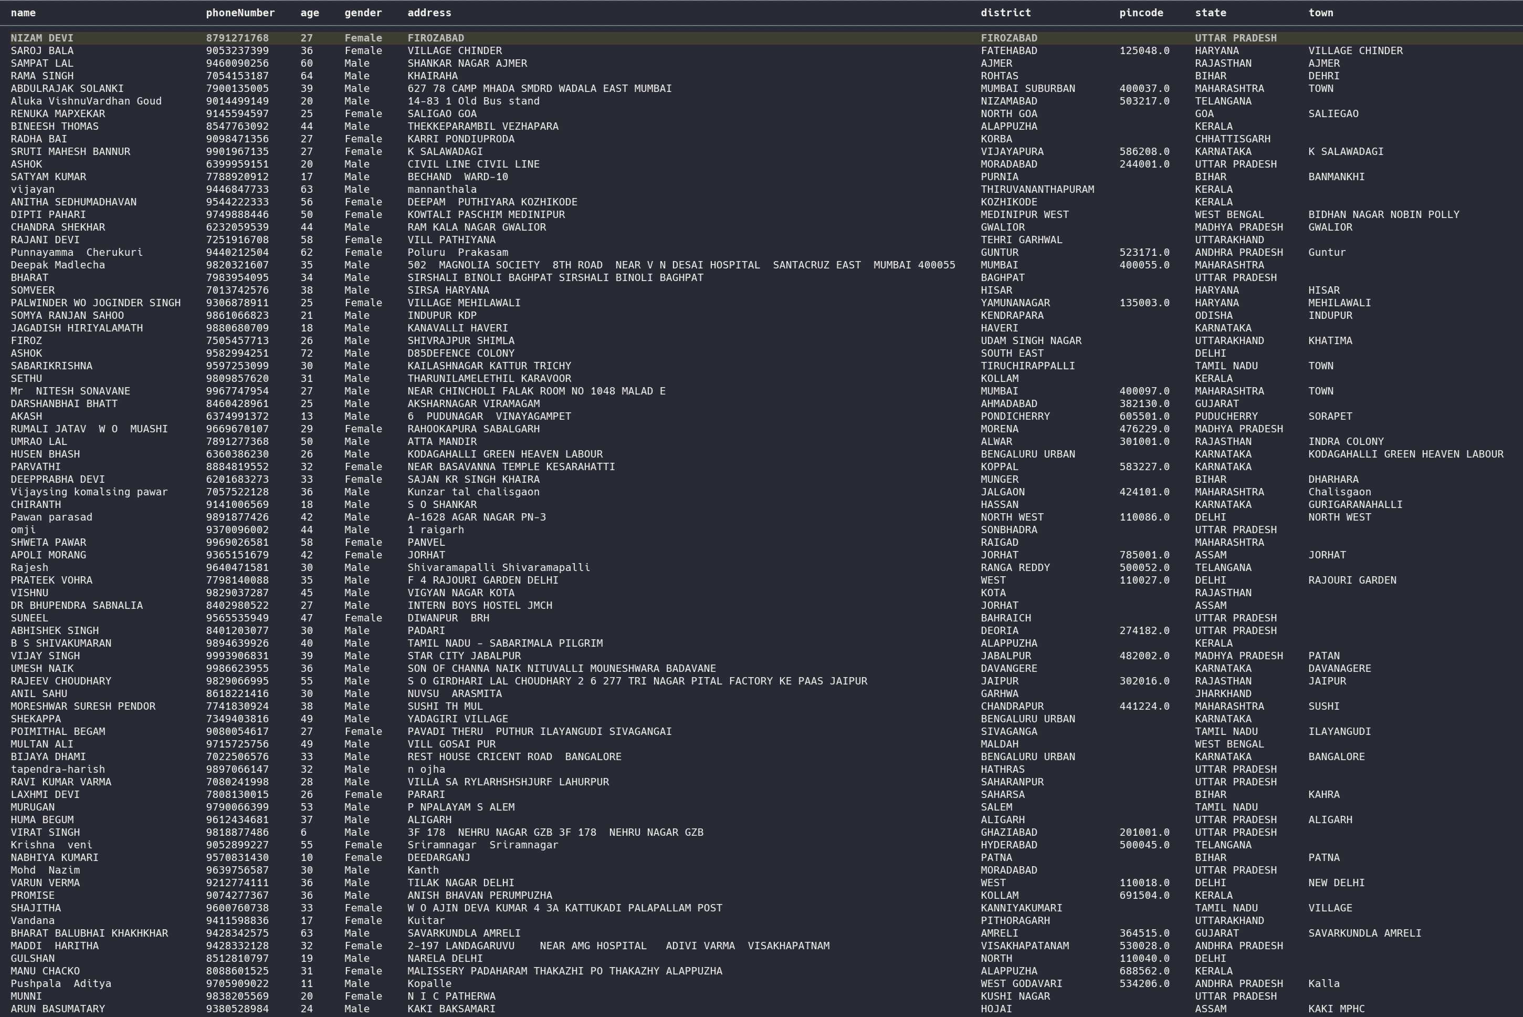Click PRATEEK VOHRA name
The height and width of the screenshot is (1017, 1523).
(51, 580)
